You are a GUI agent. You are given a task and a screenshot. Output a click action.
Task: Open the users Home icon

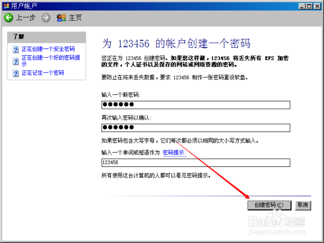62,18
